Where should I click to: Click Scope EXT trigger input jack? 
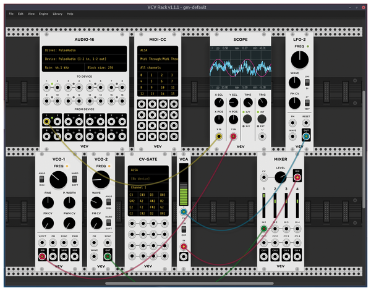pos(262,137)
